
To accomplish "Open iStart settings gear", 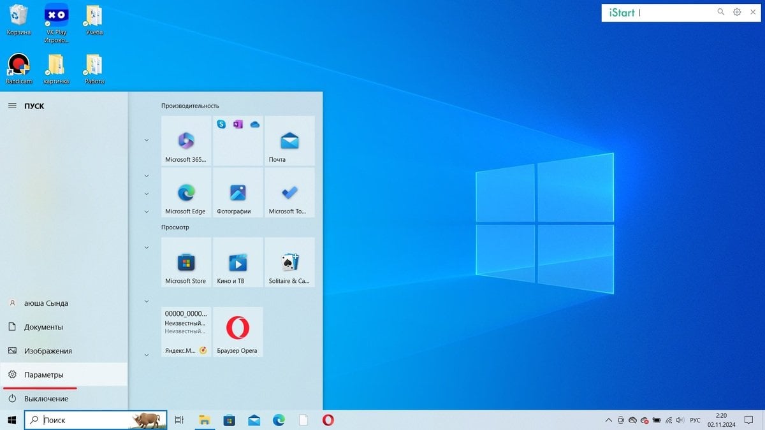I will (x=737, y=12).
